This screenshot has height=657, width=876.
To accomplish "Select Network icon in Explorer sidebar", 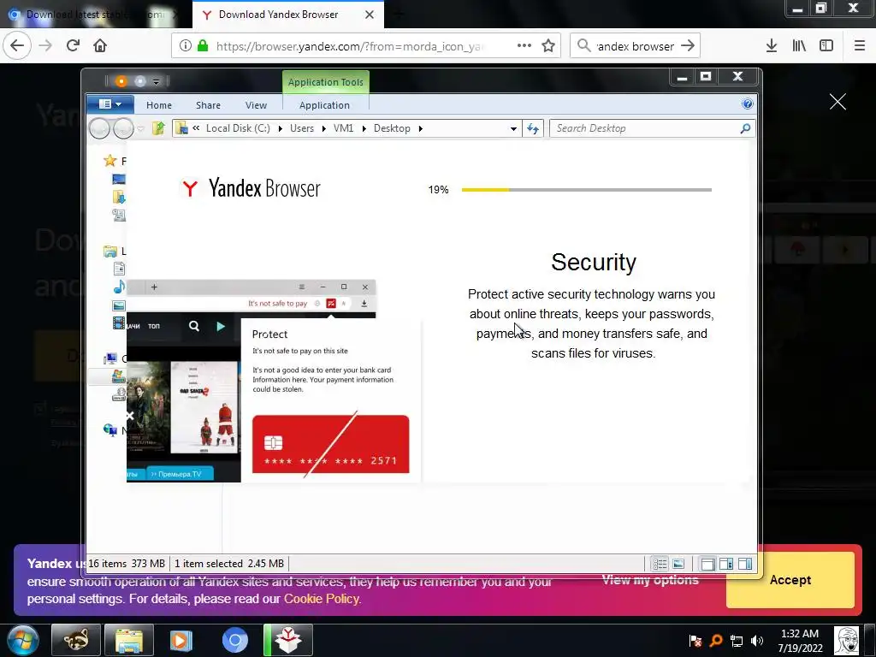I will pyautogui.click(x=110, y=429).
